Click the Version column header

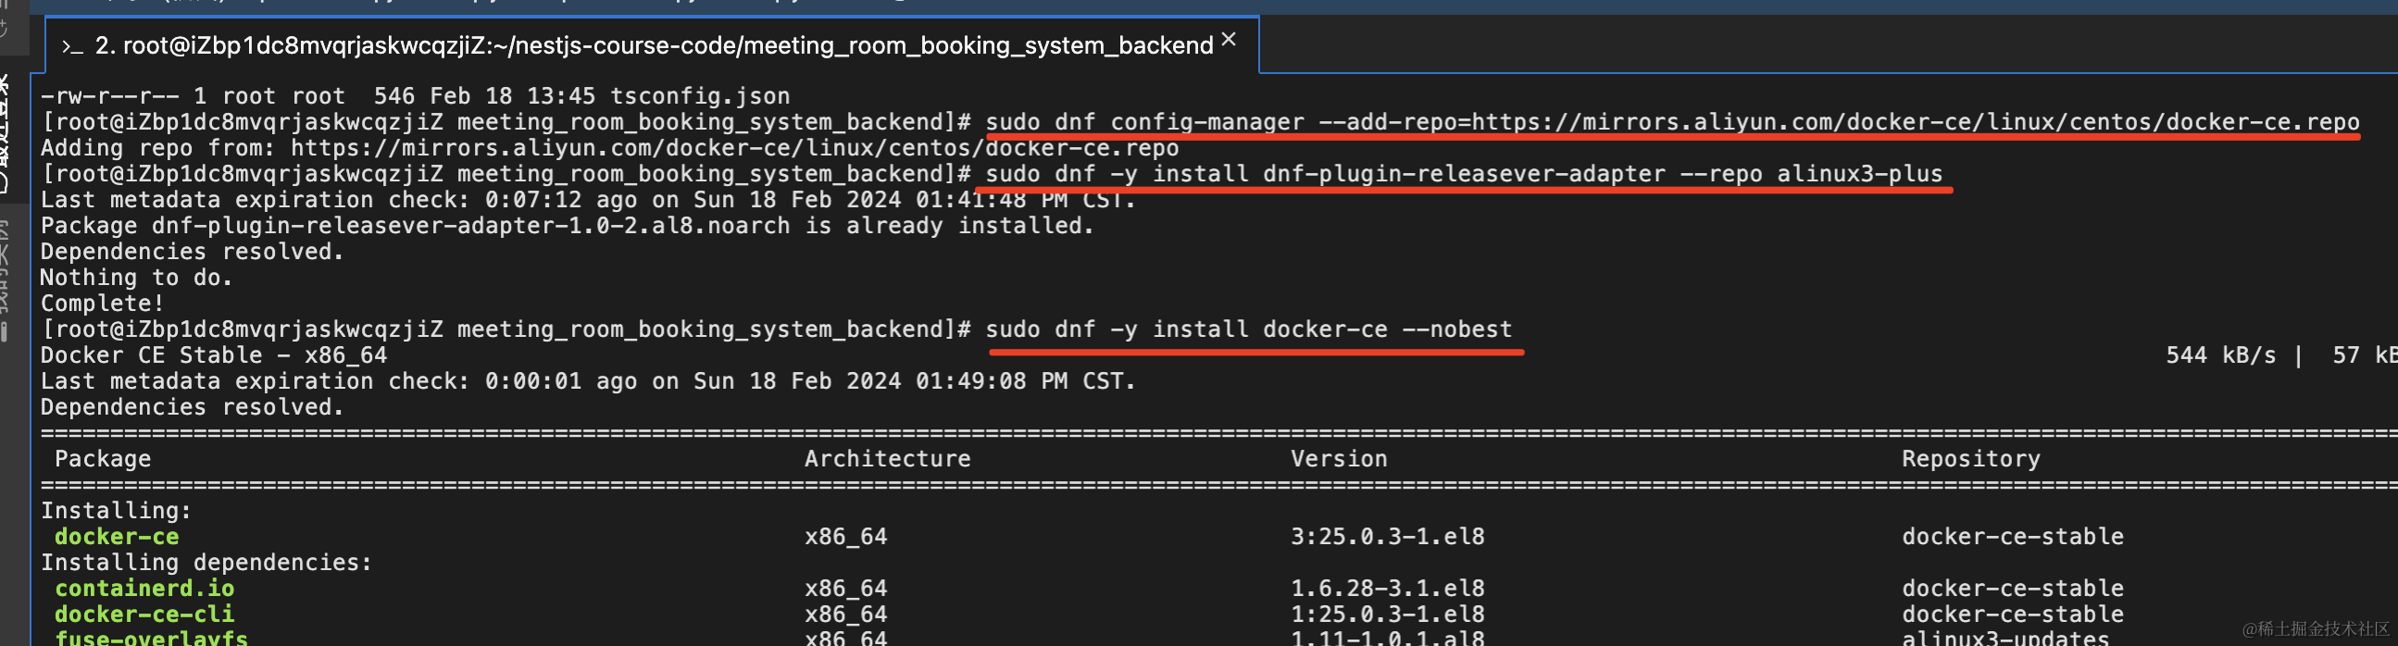(x=1339, y=459)
